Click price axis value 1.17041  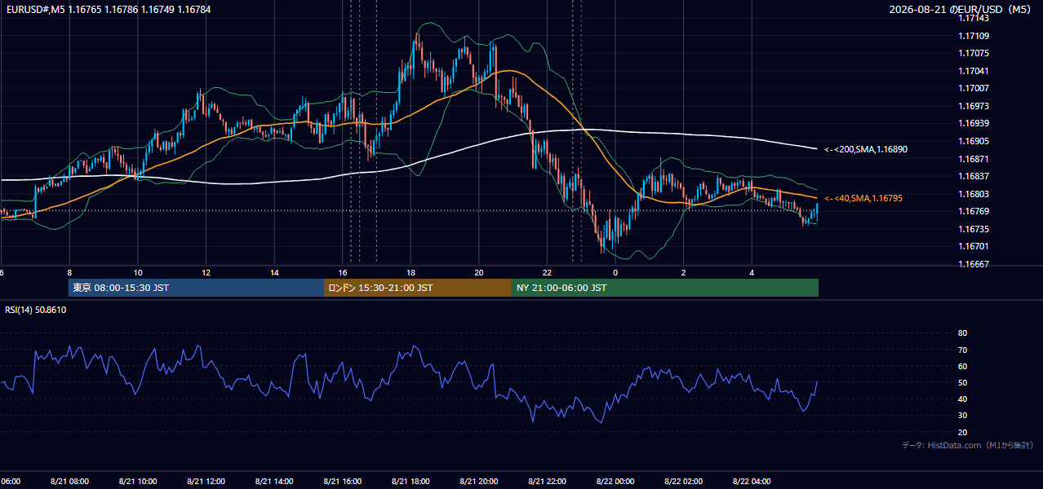coord(974,71)
